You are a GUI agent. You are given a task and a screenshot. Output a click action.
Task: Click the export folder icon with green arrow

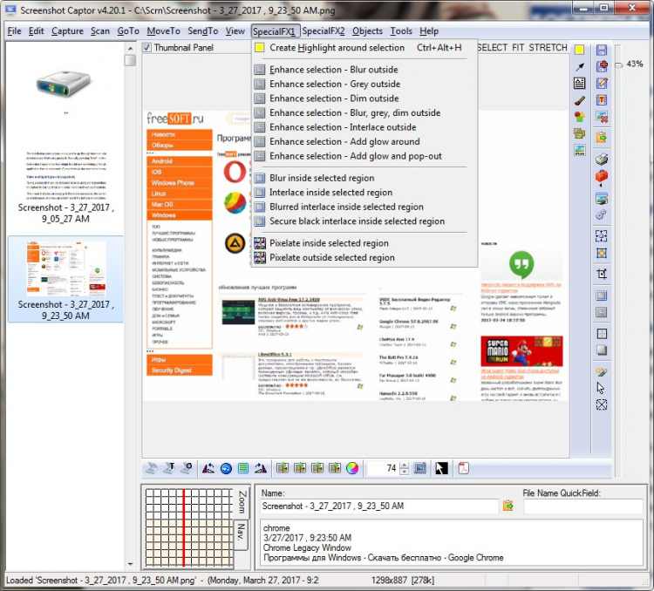(602, 137)
